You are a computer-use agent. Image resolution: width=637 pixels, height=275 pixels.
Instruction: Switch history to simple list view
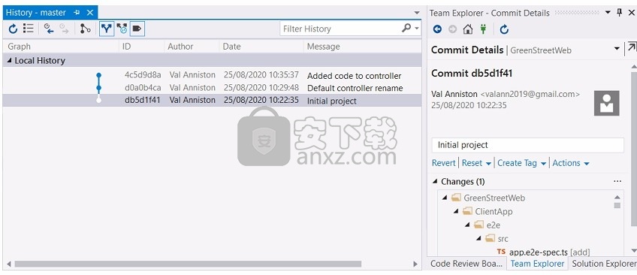click(28, 29)
